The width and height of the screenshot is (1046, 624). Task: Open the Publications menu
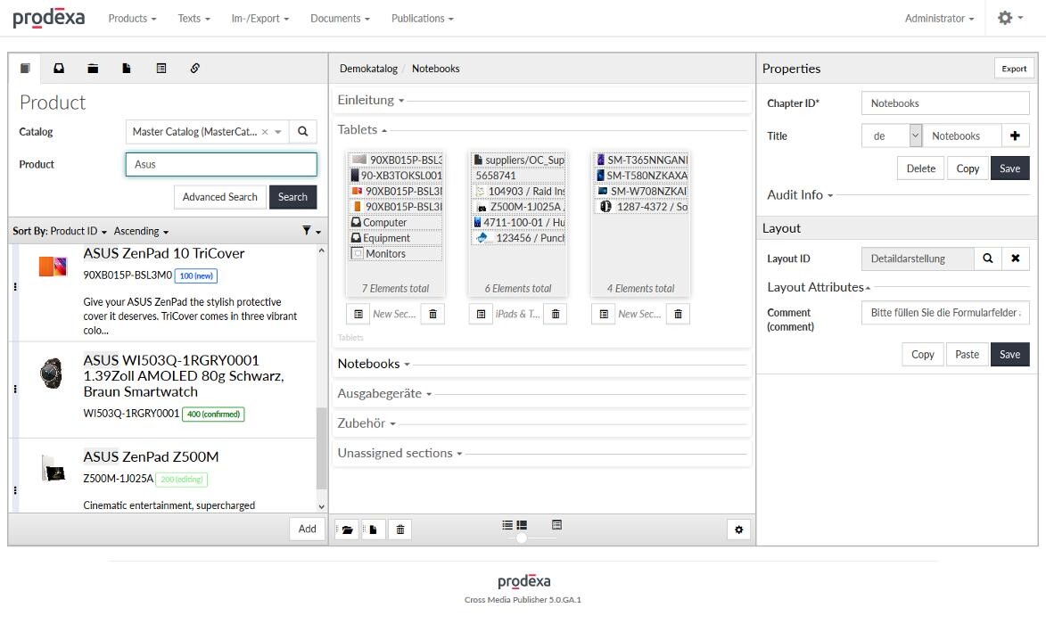coord(422,18)
